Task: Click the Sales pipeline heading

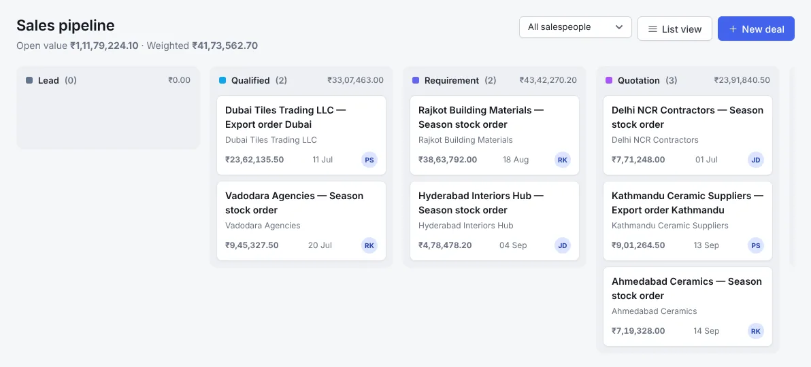Action: point(66,25)
